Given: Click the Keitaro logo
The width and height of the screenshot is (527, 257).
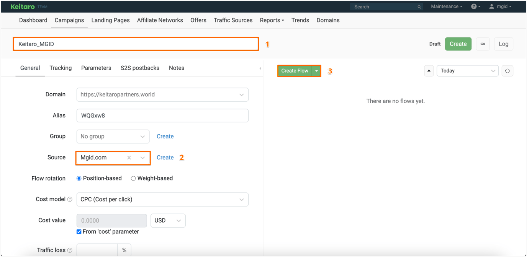Looking at the screenshot, I should [x=23, y=6].
